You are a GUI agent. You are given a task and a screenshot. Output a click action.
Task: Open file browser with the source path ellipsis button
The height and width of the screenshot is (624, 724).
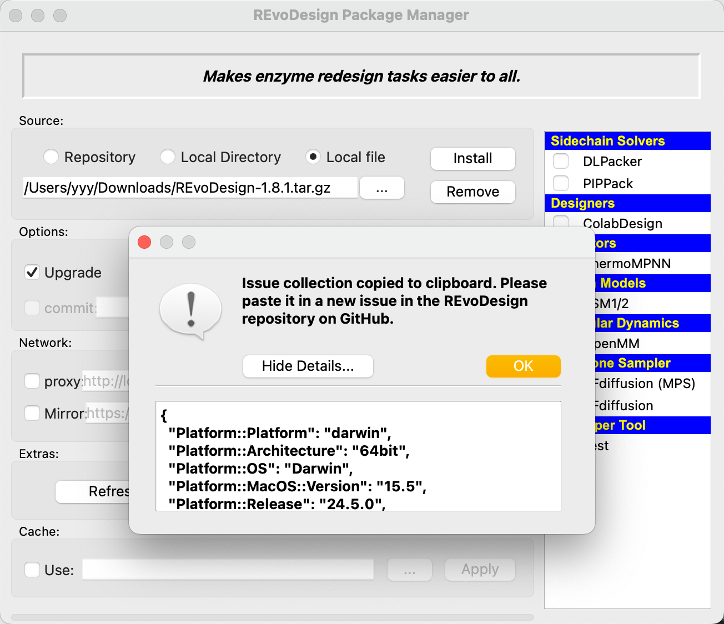click(382, 188)
